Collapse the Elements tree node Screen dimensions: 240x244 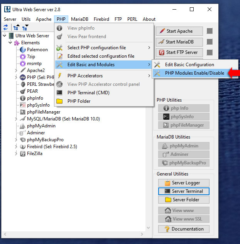10,42
